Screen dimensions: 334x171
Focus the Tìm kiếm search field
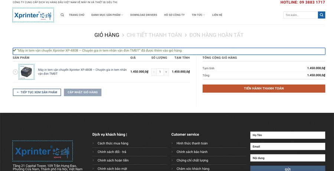point(300,15)
